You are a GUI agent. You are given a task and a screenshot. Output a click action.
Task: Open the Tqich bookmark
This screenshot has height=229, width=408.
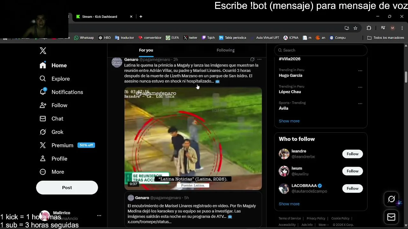pyautogui.click(x=208, y=38)
